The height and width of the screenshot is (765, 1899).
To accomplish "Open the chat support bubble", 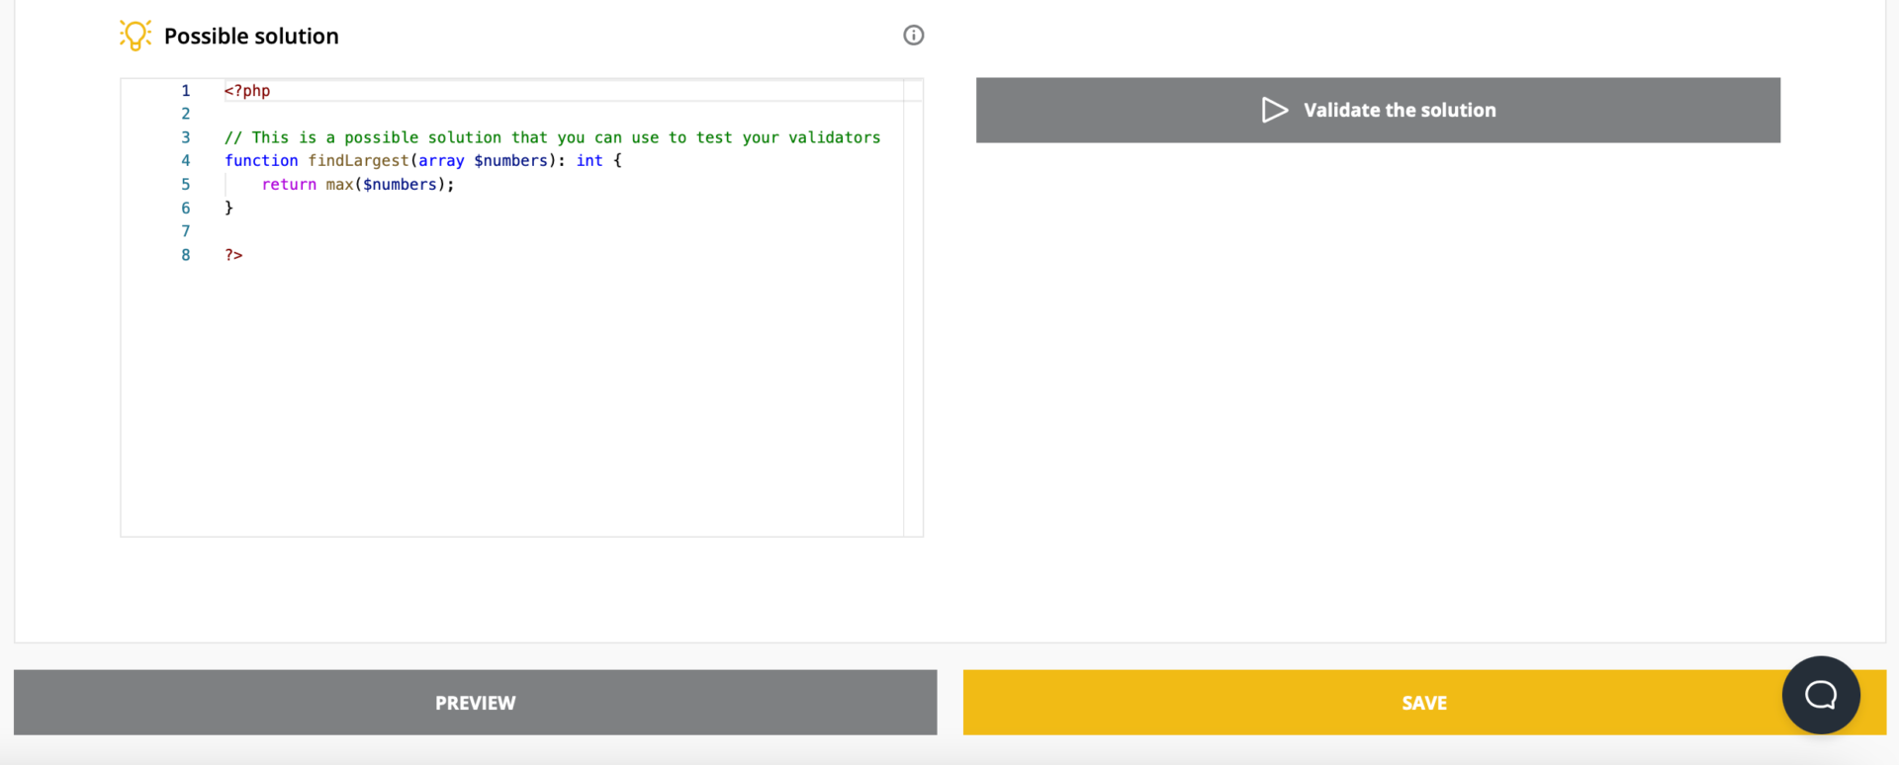I will (x=1820, y=695).
